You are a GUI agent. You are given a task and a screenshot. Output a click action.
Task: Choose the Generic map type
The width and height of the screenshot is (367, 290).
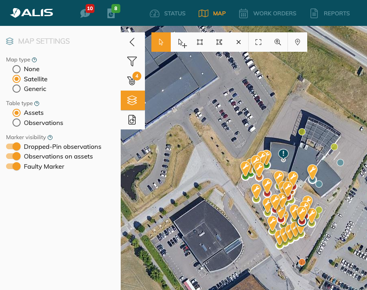pos(17,89)
